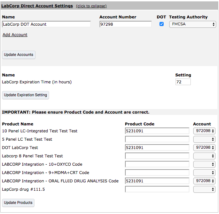This screenshot has width=219, height=214.
Task: Click Product Code field for 9+MDMA+CRT Code
Action: (x=157, y=173)
